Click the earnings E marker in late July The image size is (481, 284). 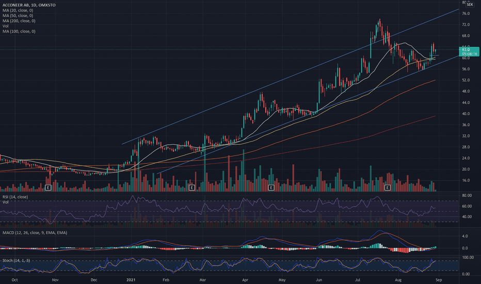click(x=388, y=187)
